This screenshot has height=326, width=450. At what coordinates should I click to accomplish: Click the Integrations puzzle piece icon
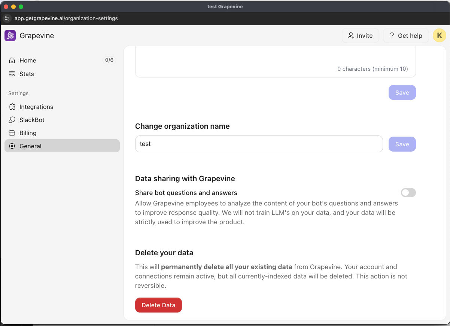[12, 107]
